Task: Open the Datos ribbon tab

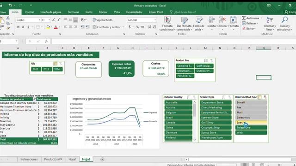Action: pos(89,12)
